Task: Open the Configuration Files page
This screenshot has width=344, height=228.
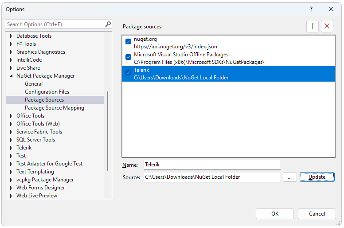Action: point(47,92)
